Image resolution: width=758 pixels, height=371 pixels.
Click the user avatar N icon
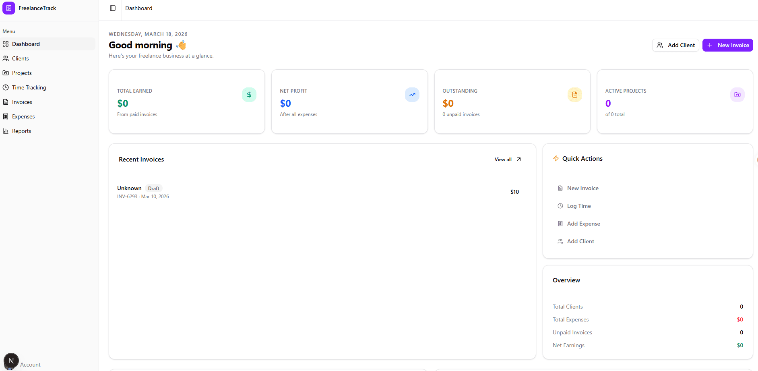click(11, 361)
